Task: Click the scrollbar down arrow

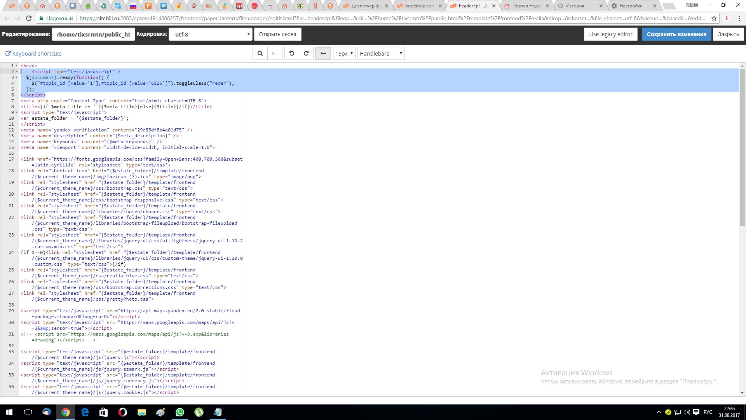Action: [742, 393]
